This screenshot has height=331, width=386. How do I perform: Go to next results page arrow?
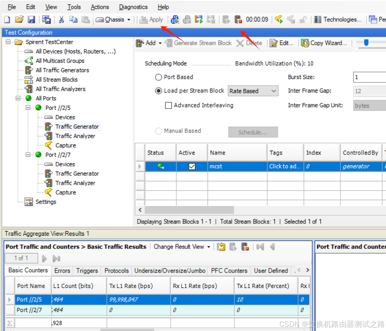[x=44, y=259]
